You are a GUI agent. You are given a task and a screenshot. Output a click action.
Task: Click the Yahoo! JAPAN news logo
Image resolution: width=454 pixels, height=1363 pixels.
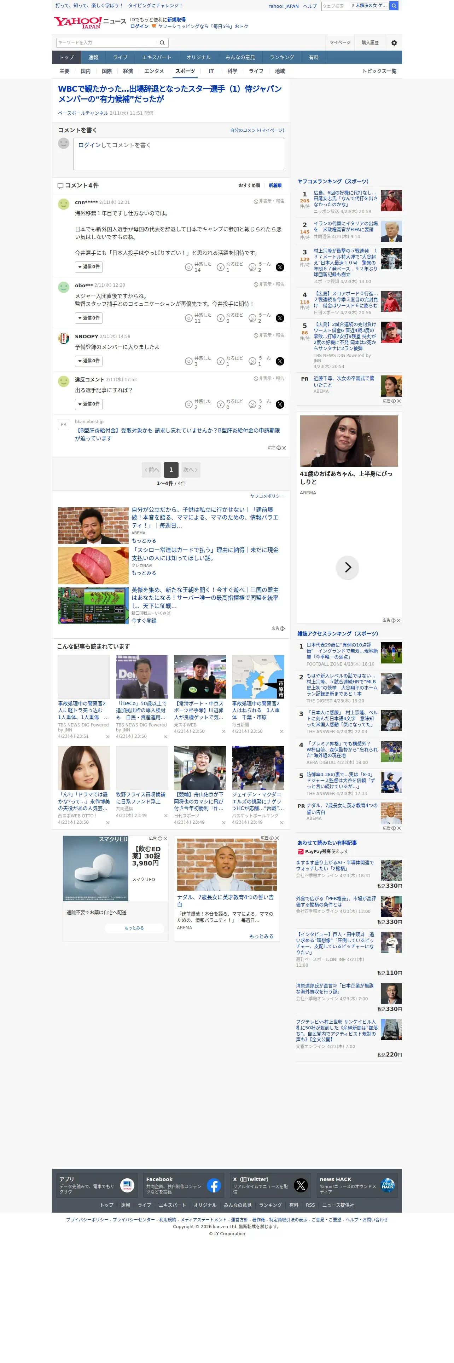pyautogui.click(x=89, y=22)
